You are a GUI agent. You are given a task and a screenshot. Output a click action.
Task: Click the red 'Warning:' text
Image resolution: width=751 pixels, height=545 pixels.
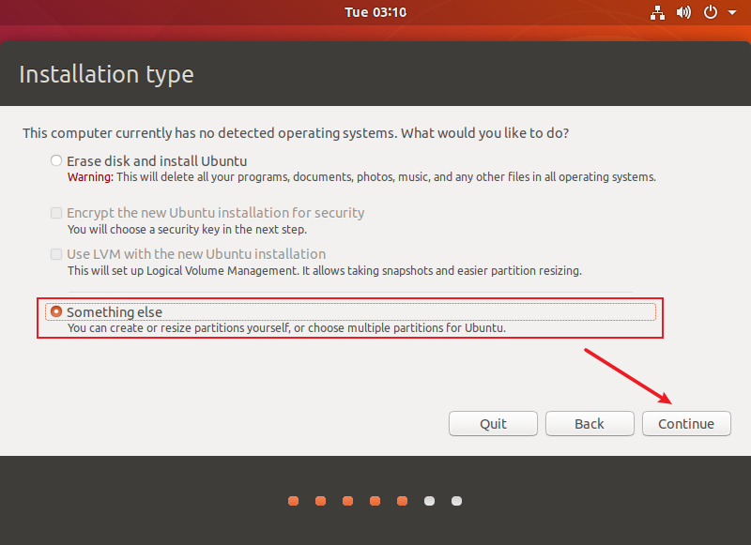point(90,177)
